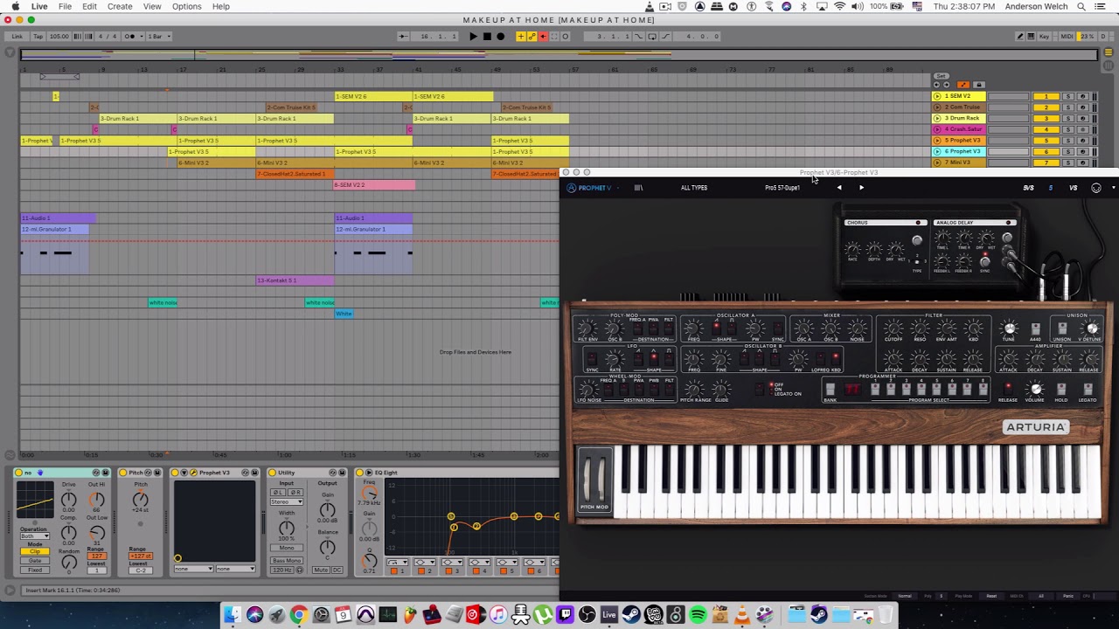Select Gate mode in the velocity device
1119x629 pixels.
[x=35, y=561]
